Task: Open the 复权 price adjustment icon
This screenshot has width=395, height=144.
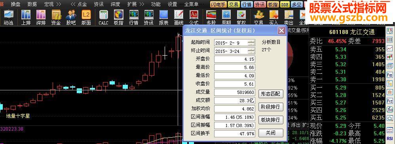Action: tap(241, 18)
